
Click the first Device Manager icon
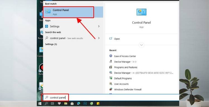(111, 61)
